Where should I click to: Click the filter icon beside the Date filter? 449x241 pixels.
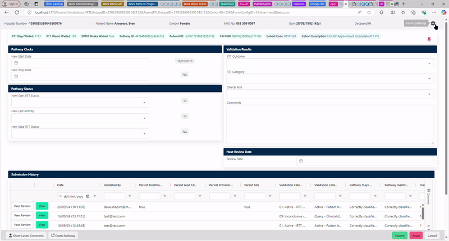click(94, 196)
